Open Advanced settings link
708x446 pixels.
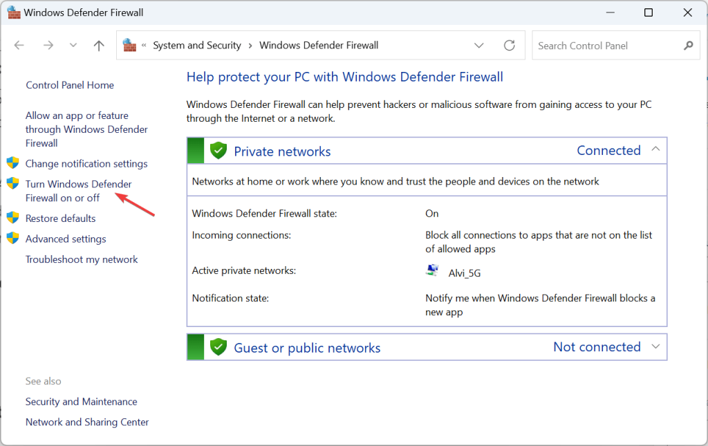click(x=66, y=239)
